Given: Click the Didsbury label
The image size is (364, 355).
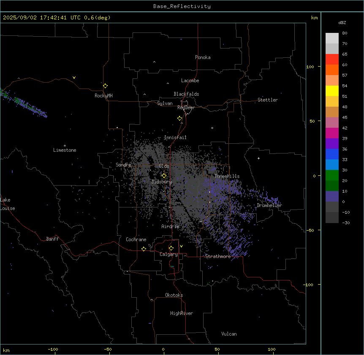Looking at the screenshot, I should tap(162, 182).
